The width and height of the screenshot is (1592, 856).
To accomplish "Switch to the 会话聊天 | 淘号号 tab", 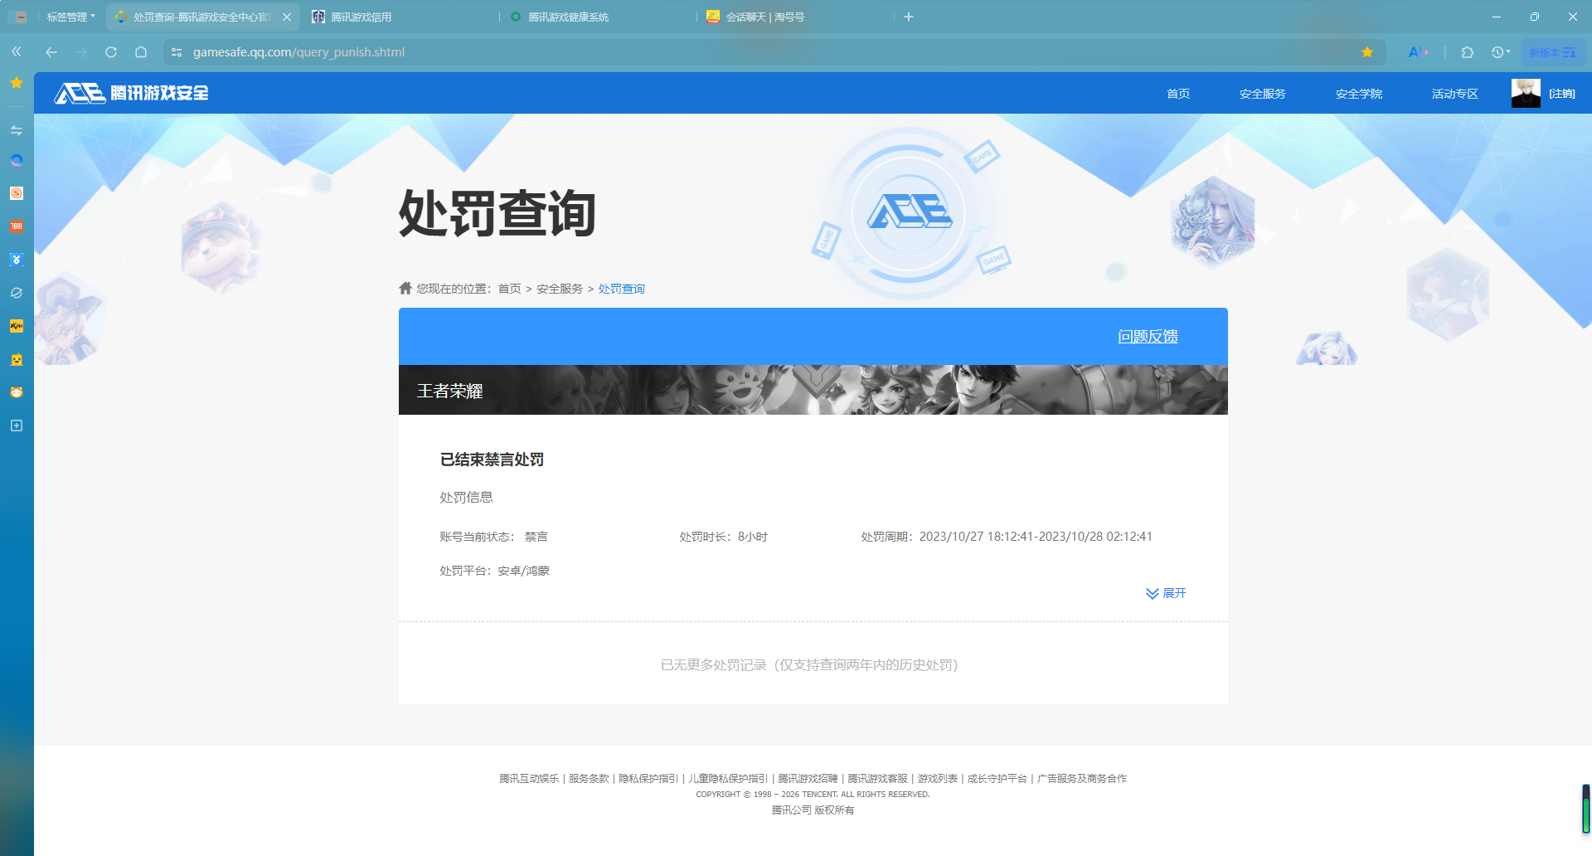I will click(x=796, y=17).
